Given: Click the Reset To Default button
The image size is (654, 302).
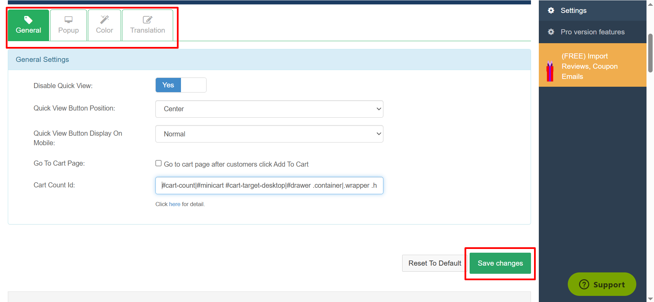Looking at the screenshot, I should point(435,263).
